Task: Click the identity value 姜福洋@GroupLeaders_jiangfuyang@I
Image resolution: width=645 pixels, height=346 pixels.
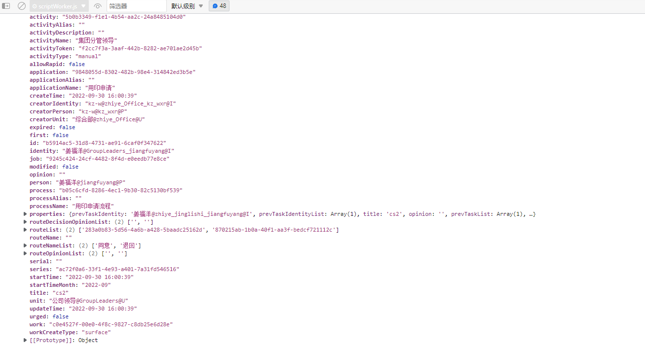Action: click(118, 151)
